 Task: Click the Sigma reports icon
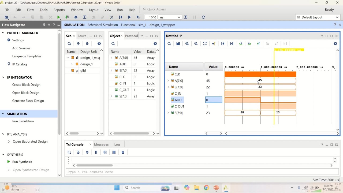[x=85, y=17]
